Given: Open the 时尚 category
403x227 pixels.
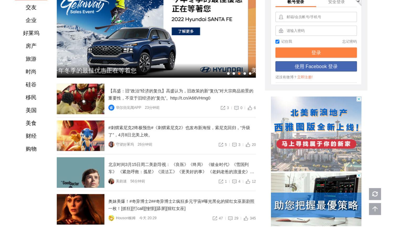Looking at the screenshot, I should (x=31, y=72).
